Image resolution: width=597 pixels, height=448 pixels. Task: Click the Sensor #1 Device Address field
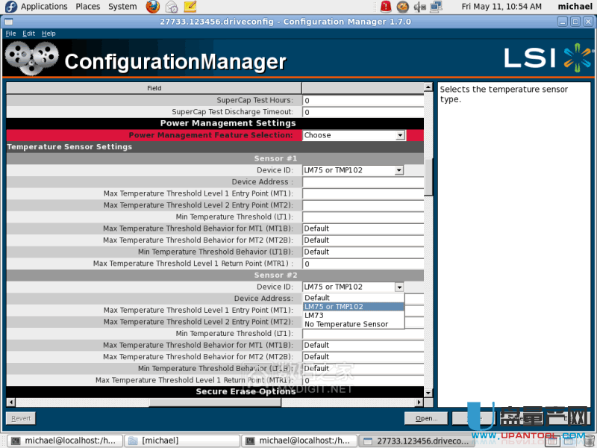[x=363, y=181]
